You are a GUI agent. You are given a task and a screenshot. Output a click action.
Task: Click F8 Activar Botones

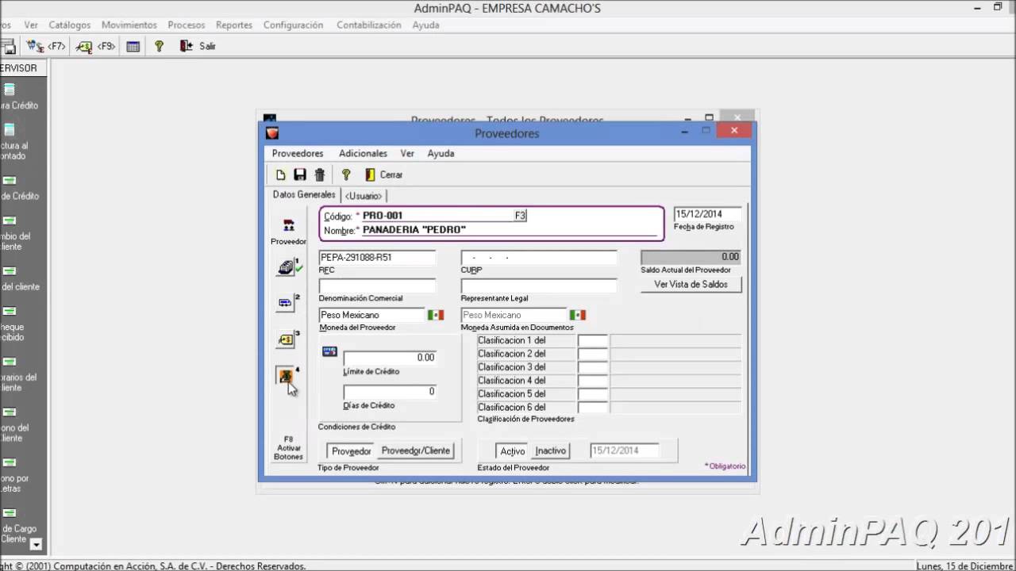click(288, 448)
